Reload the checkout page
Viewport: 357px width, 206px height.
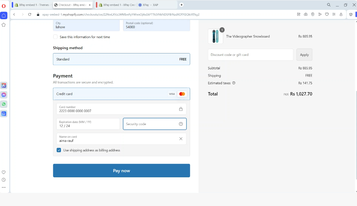click(x=30, y=14)
